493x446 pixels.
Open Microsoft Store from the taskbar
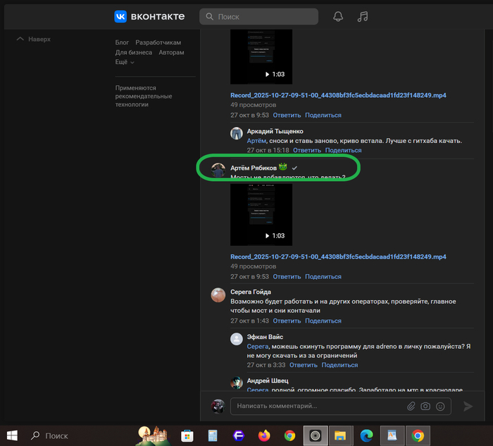(x=187, y=435)
